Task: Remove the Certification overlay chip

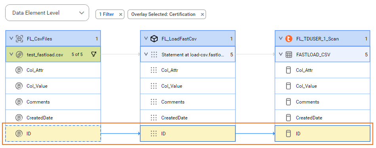Action: (202, 14)
